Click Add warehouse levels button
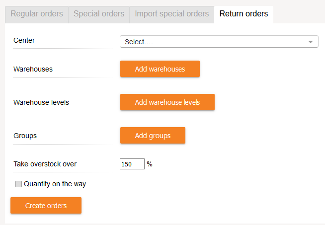325x225 pixels. (167, 102)
